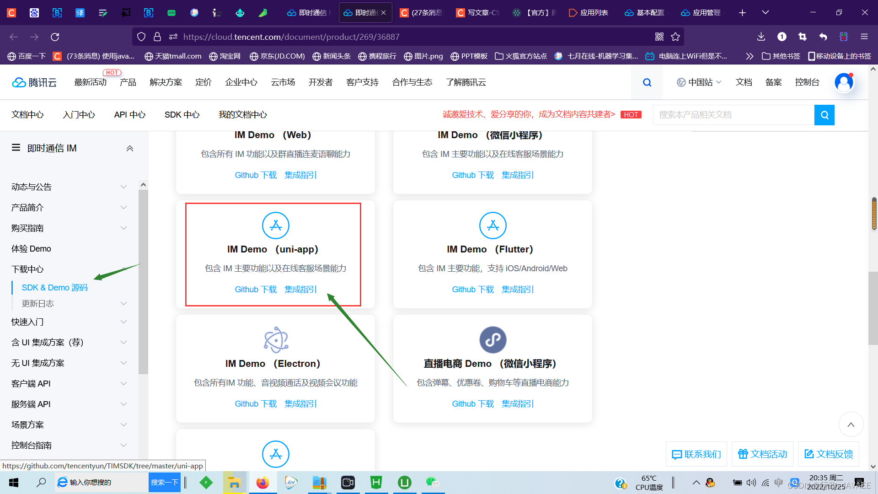Viewport: 878px width, 494px height.
Task: Open the 控制台 link
Action: [x=807, y=82]
